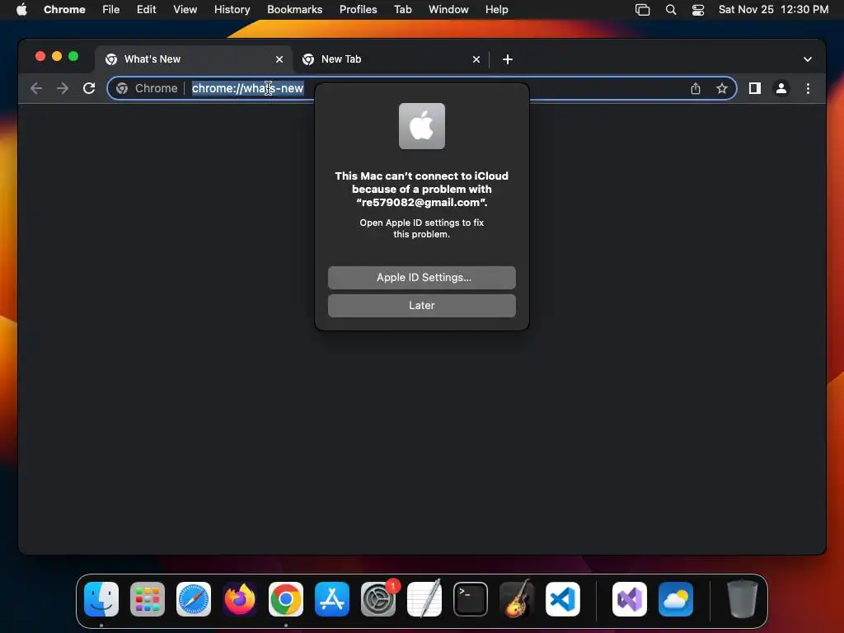844x633 pixels.
Task: Launch Terminal from the Dock
Action: coord(471,599)
